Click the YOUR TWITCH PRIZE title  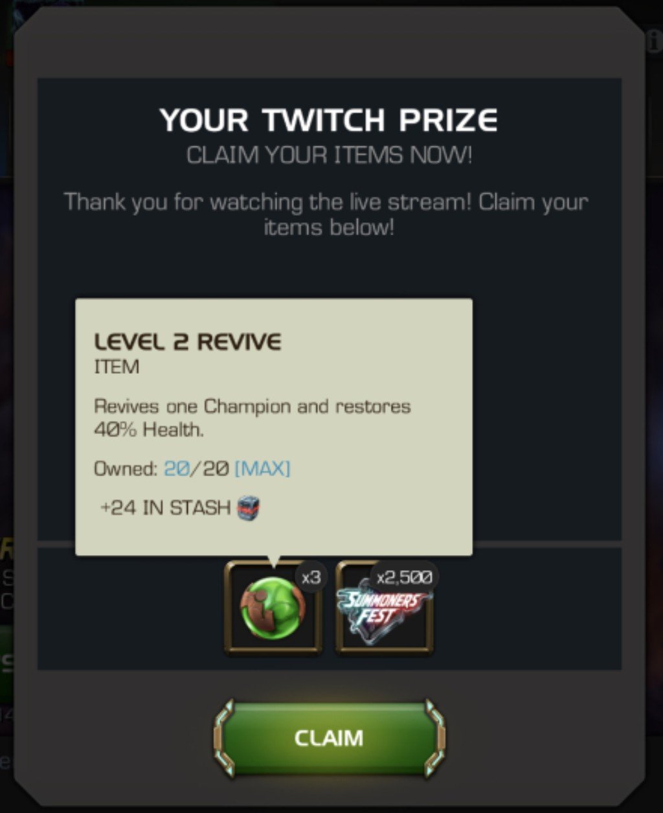click(329, 120)
